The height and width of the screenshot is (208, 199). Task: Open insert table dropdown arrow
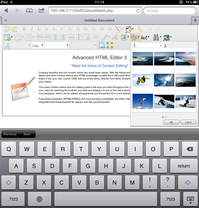pyautogui.click(x=12, y=37)
